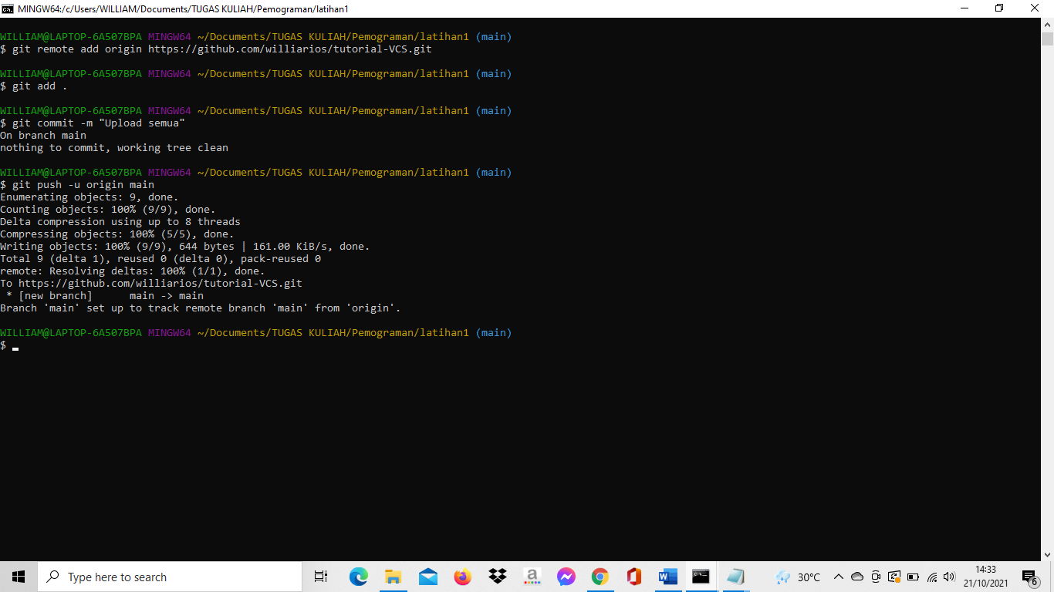
Task: Launch Firefox from the taskbar
Action: tap(462, 577)
